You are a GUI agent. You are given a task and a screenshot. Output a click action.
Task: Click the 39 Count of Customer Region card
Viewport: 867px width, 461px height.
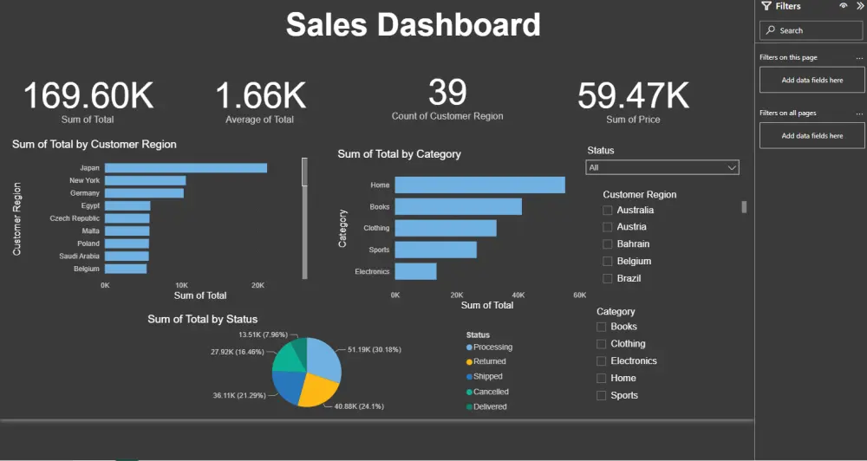447,99
